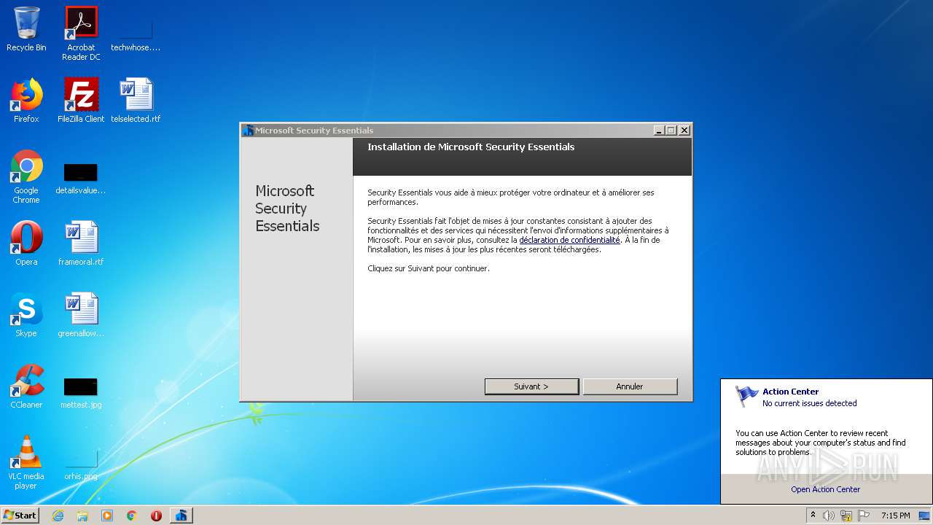This screenshot has height=525, width=933.
Task: Open Google Chrome desktop shortcut
Action: coord(26,176)
